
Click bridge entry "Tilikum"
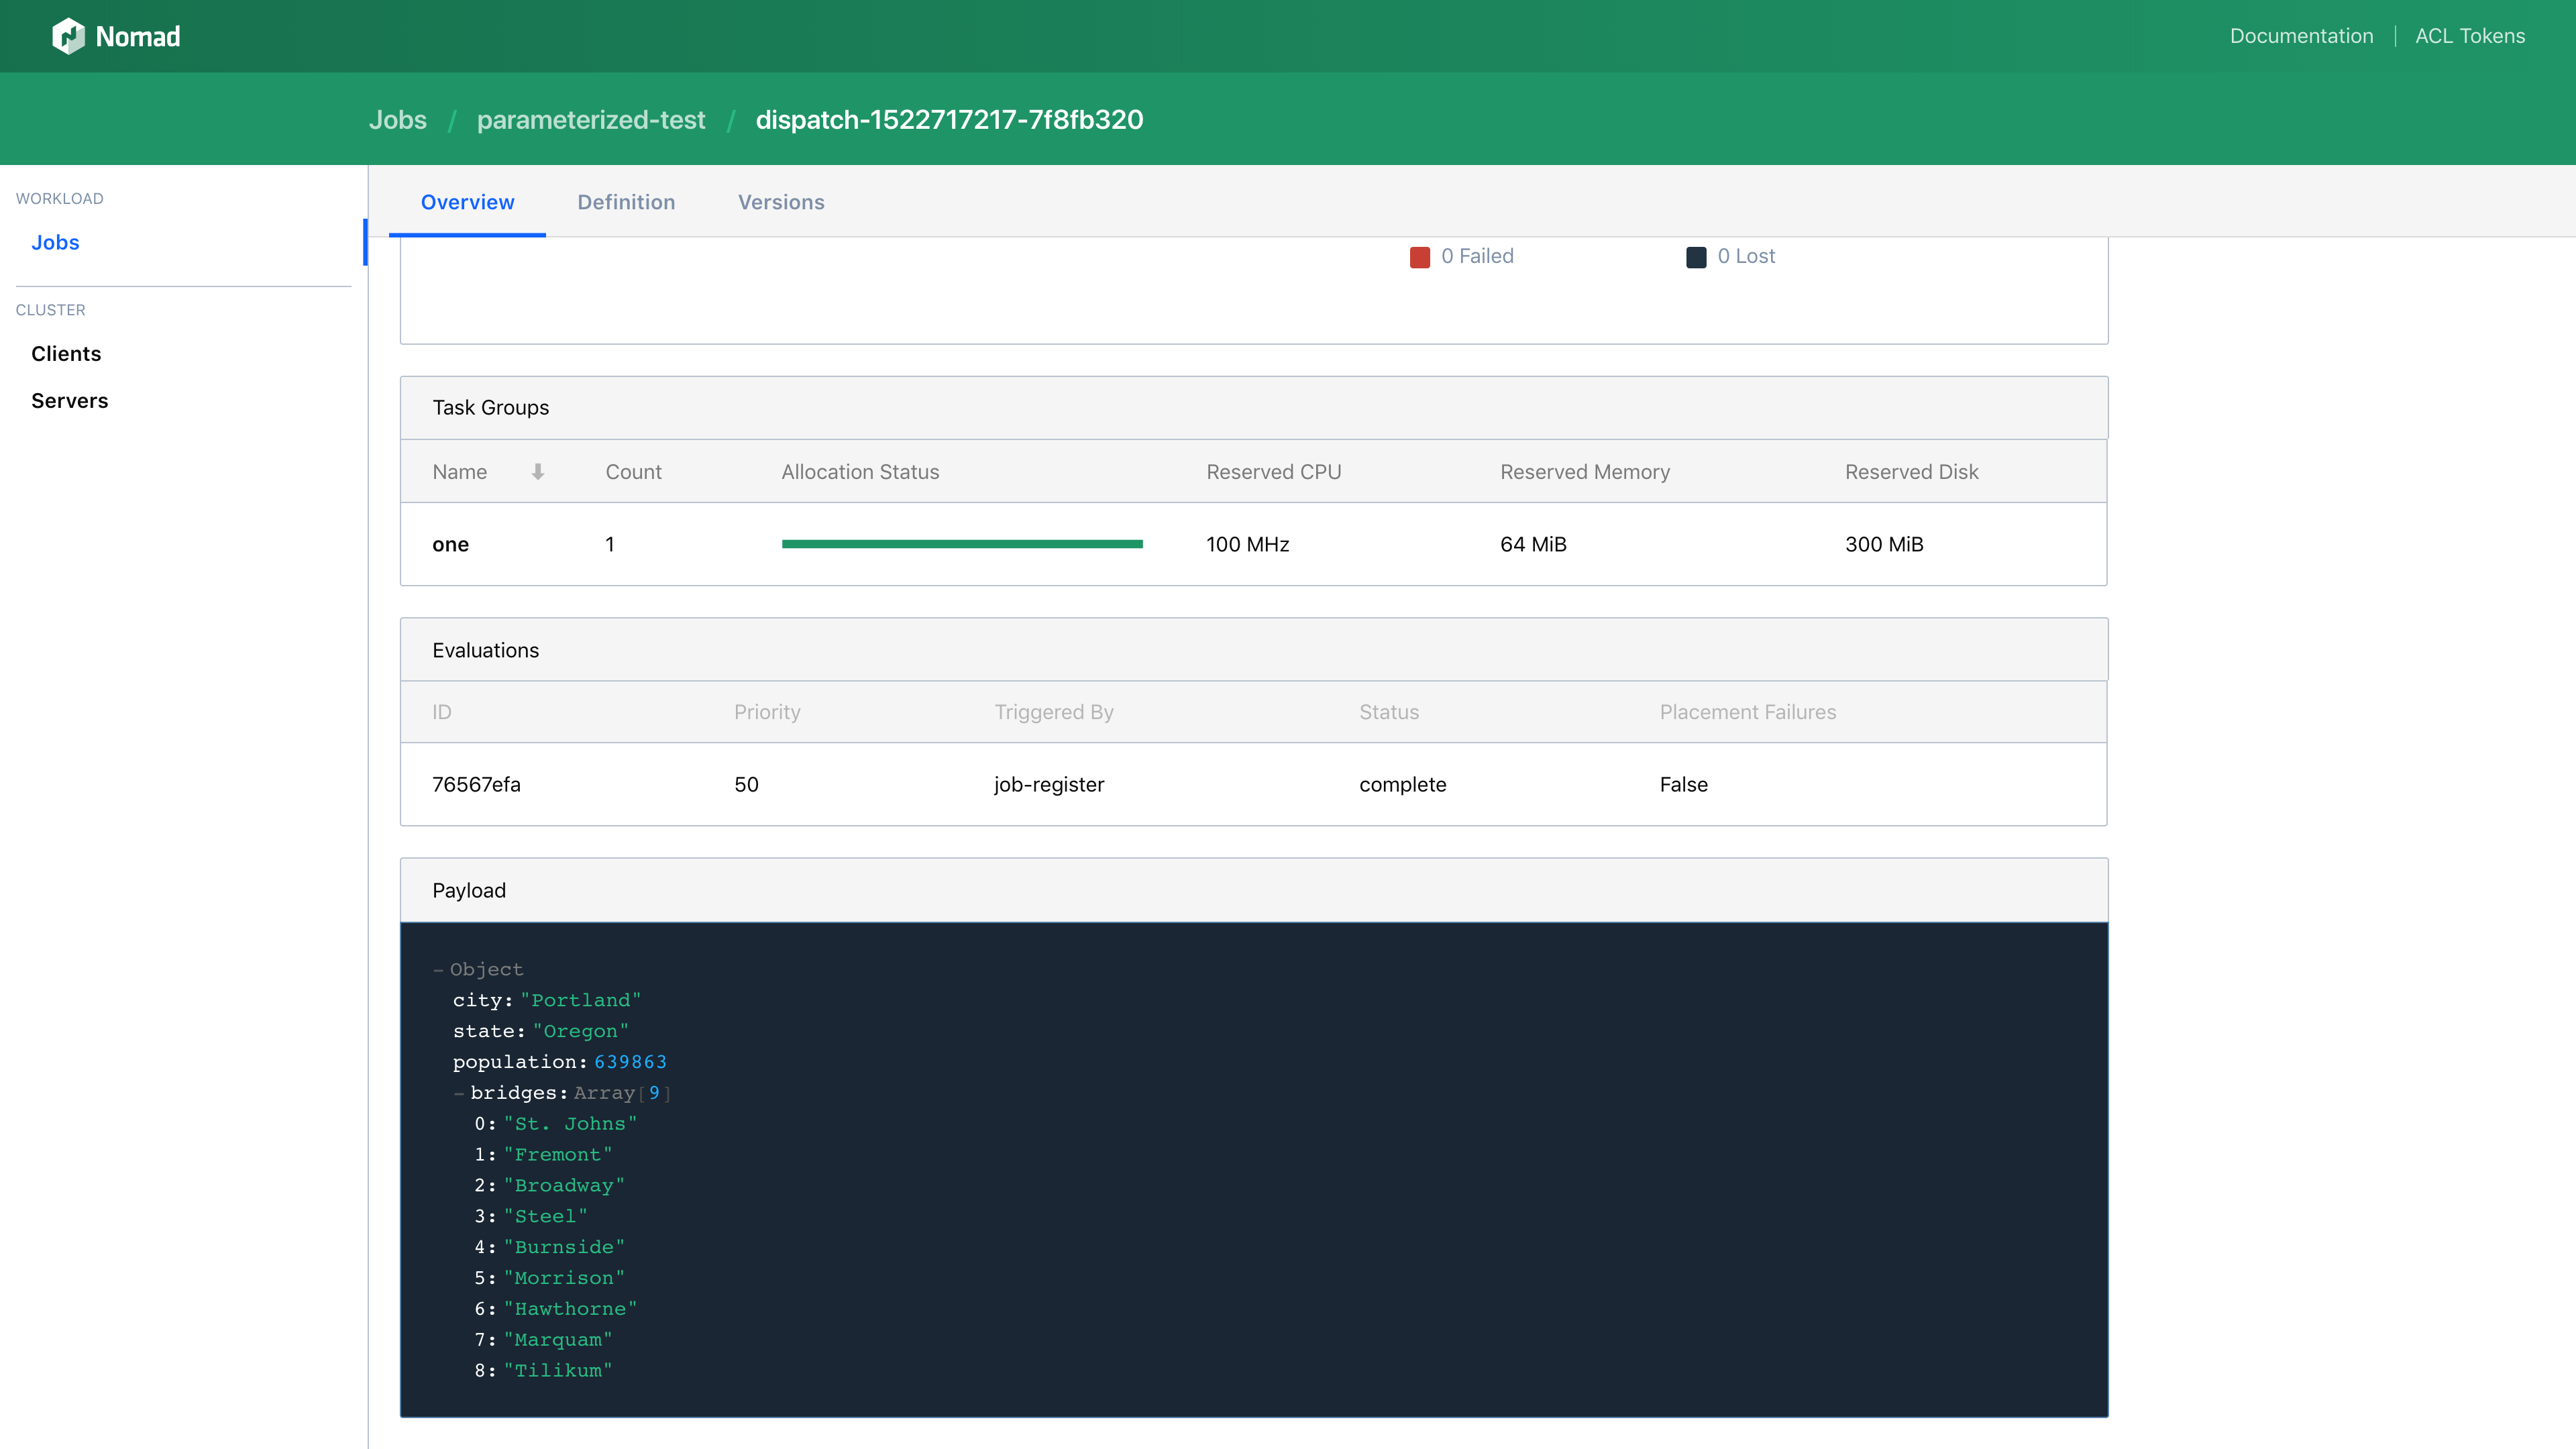[558, 1371]
